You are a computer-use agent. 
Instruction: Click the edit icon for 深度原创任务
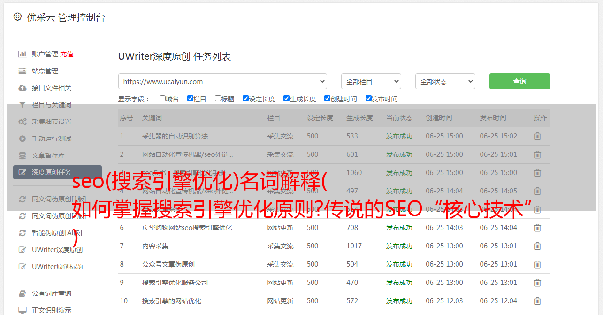coord(22,172)
